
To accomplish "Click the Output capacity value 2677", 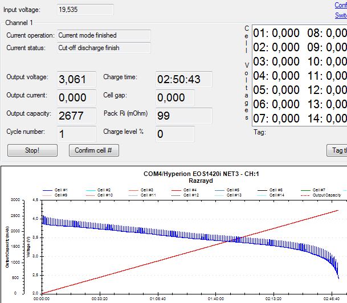I will click(x=76, y=116).
